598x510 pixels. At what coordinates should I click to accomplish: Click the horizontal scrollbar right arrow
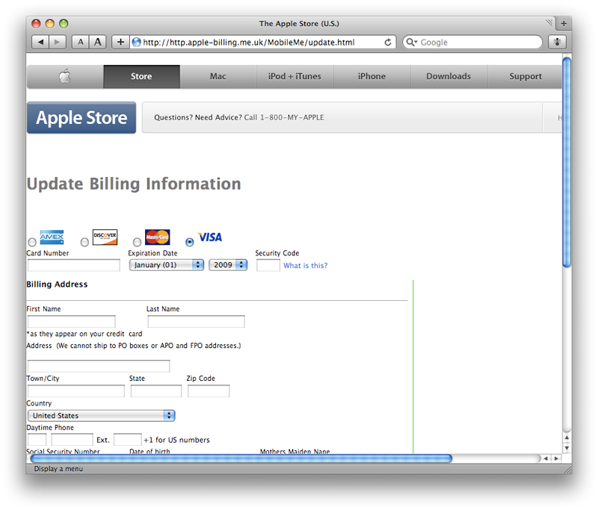pos(556,458)
